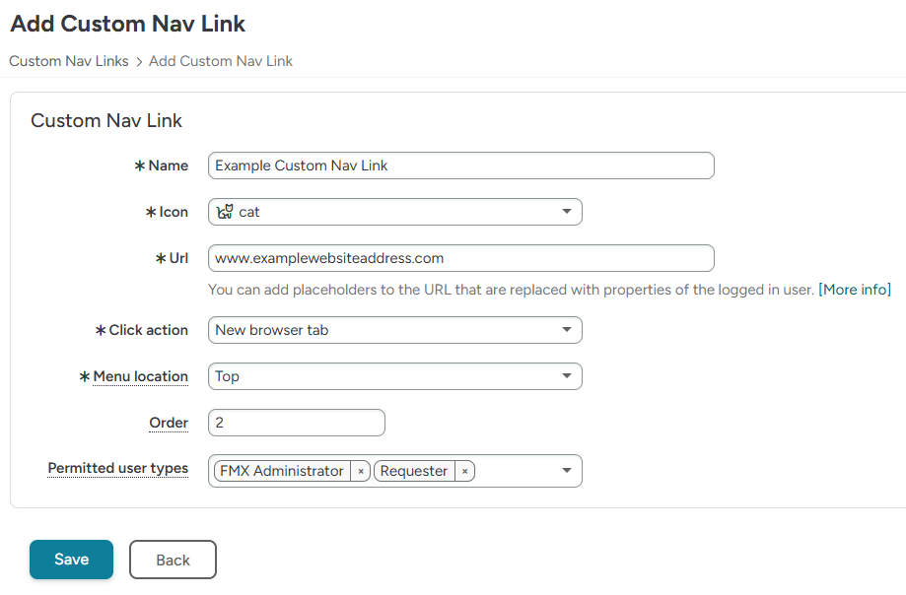
Task: Select the FMX Administrator tag text
Action: click(281, 472)
